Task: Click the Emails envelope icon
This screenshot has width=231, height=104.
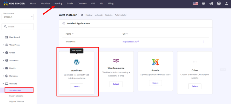Action: (7, 68)
